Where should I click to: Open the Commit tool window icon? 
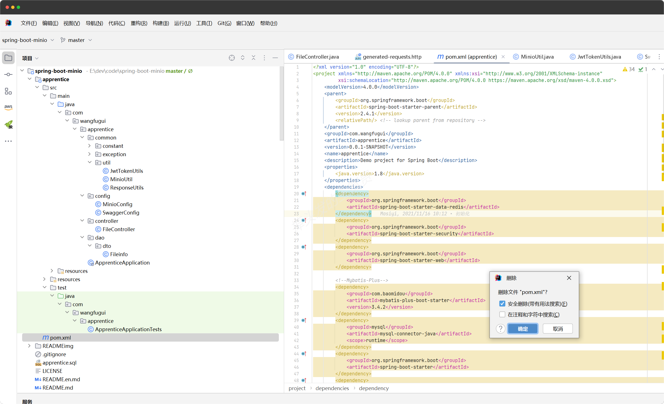[8, 74]
